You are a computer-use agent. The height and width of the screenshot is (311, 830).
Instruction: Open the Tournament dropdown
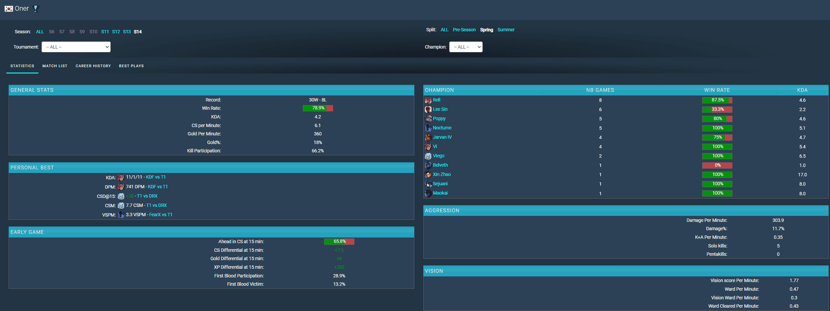[x=76, y=47]
